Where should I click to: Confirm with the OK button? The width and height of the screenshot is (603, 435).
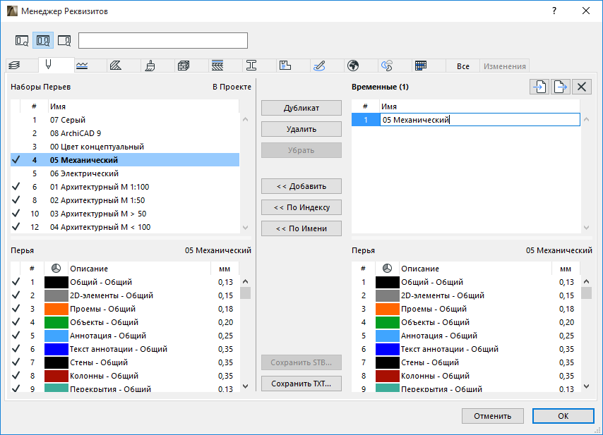563,416
